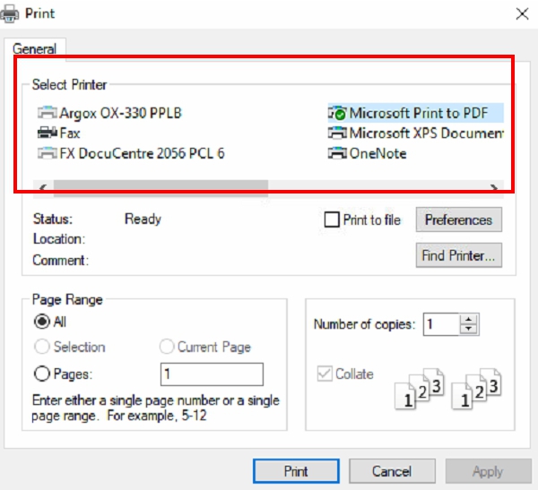538x490 pixels.
Task: Click the Find Printer... button
Action: 459,255
